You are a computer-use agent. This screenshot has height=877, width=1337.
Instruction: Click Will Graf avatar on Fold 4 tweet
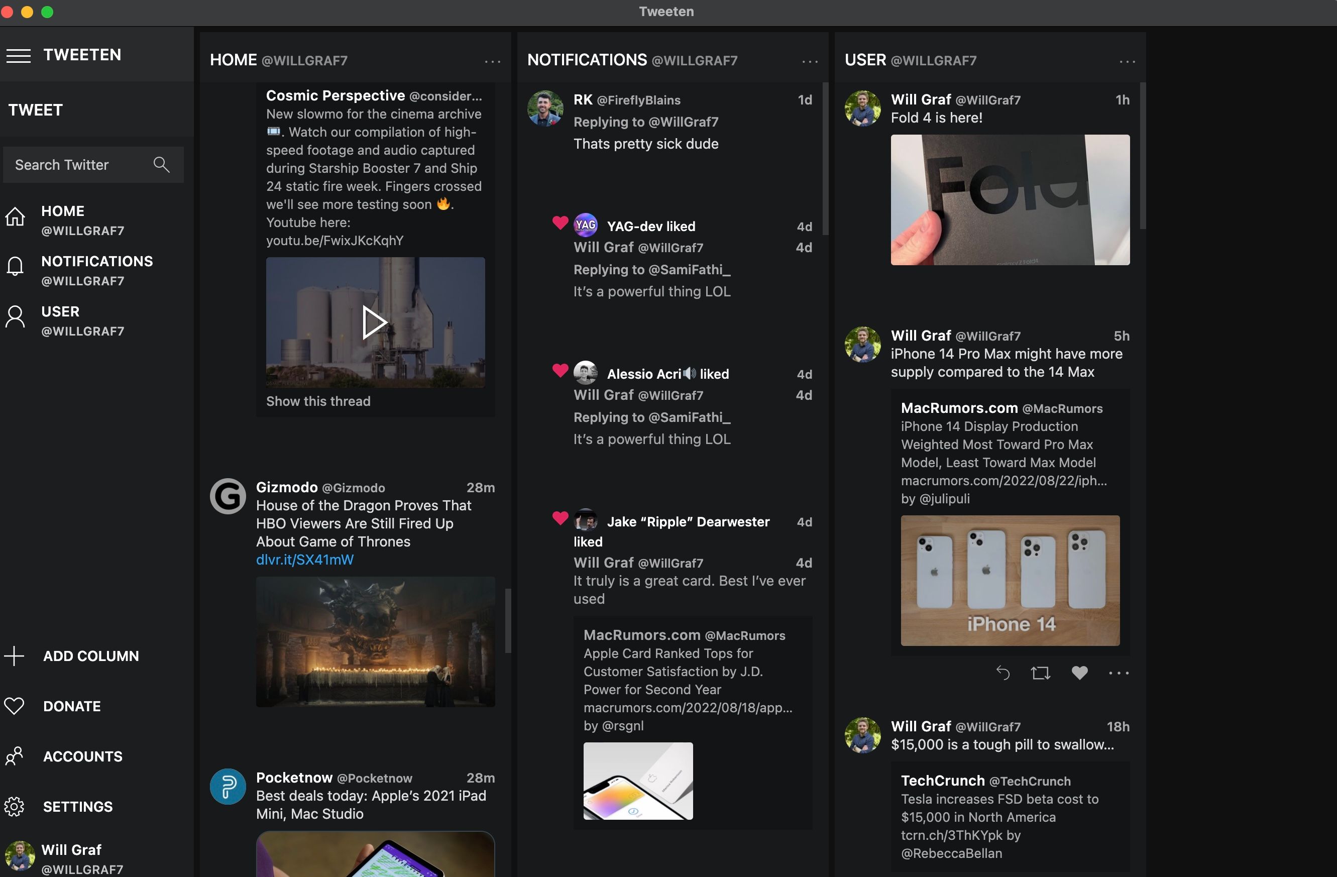pyautogui.click(x=862, y=108)
